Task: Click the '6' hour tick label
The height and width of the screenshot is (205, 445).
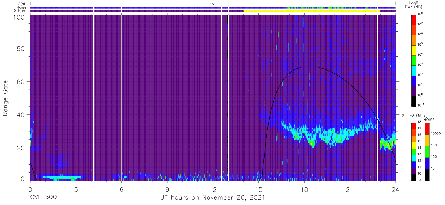Action: coord(121,189)
